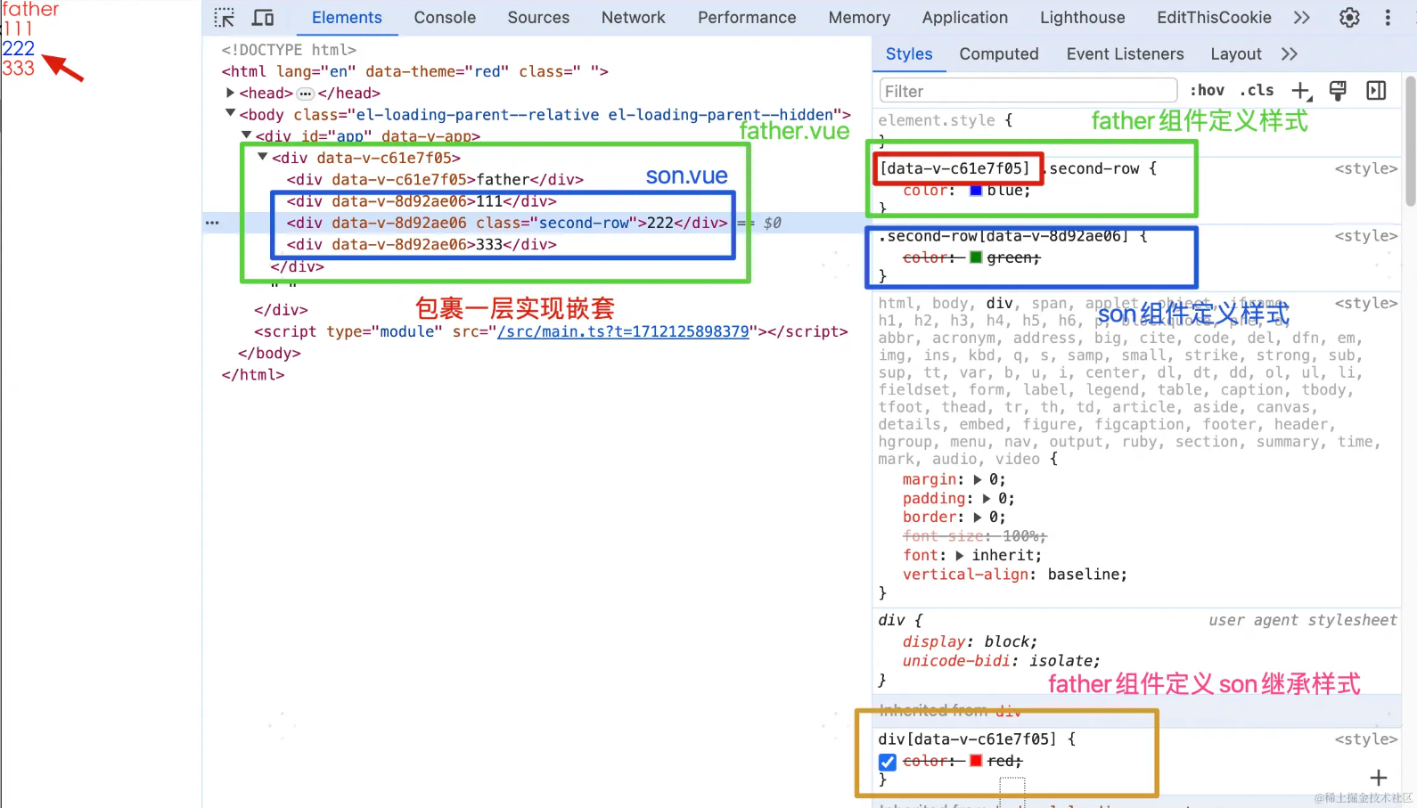Open the green color swatch picker
Viewport: 1417px width, 808px height.
point(976,257)
